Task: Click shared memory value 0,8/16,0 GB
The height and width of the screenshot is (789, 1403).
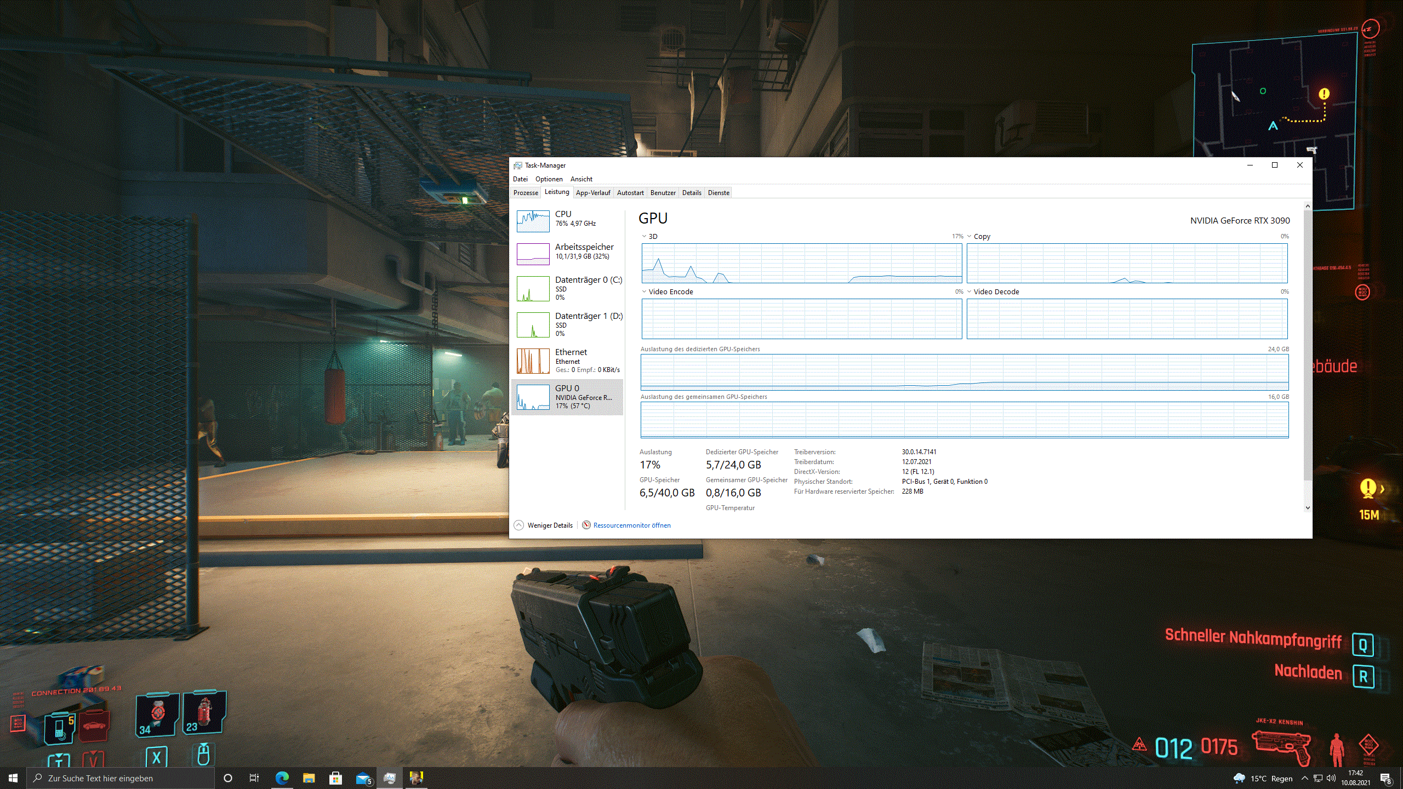Action: click(733, 493)
